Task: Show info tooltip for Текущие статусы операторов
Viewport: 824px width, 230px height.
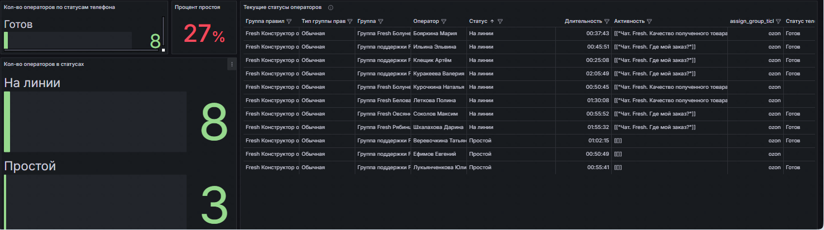Action: [x=331, y=8]
